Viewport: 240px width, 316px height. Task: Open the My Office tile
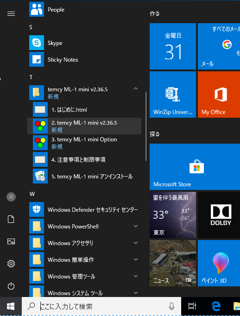tap(219, 95)
